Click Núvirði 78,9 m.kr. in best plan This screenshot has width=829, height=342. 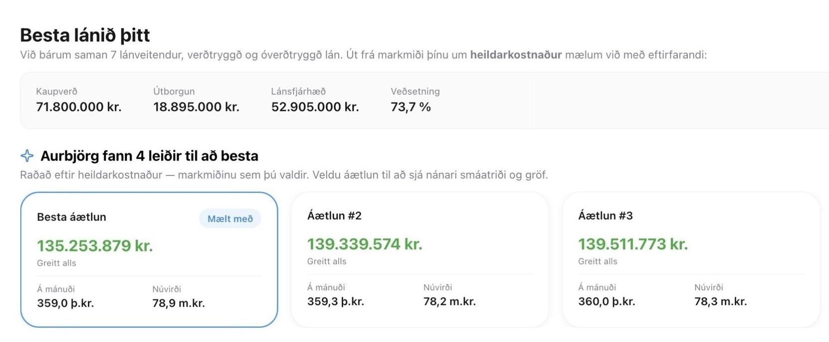point(179,303)
